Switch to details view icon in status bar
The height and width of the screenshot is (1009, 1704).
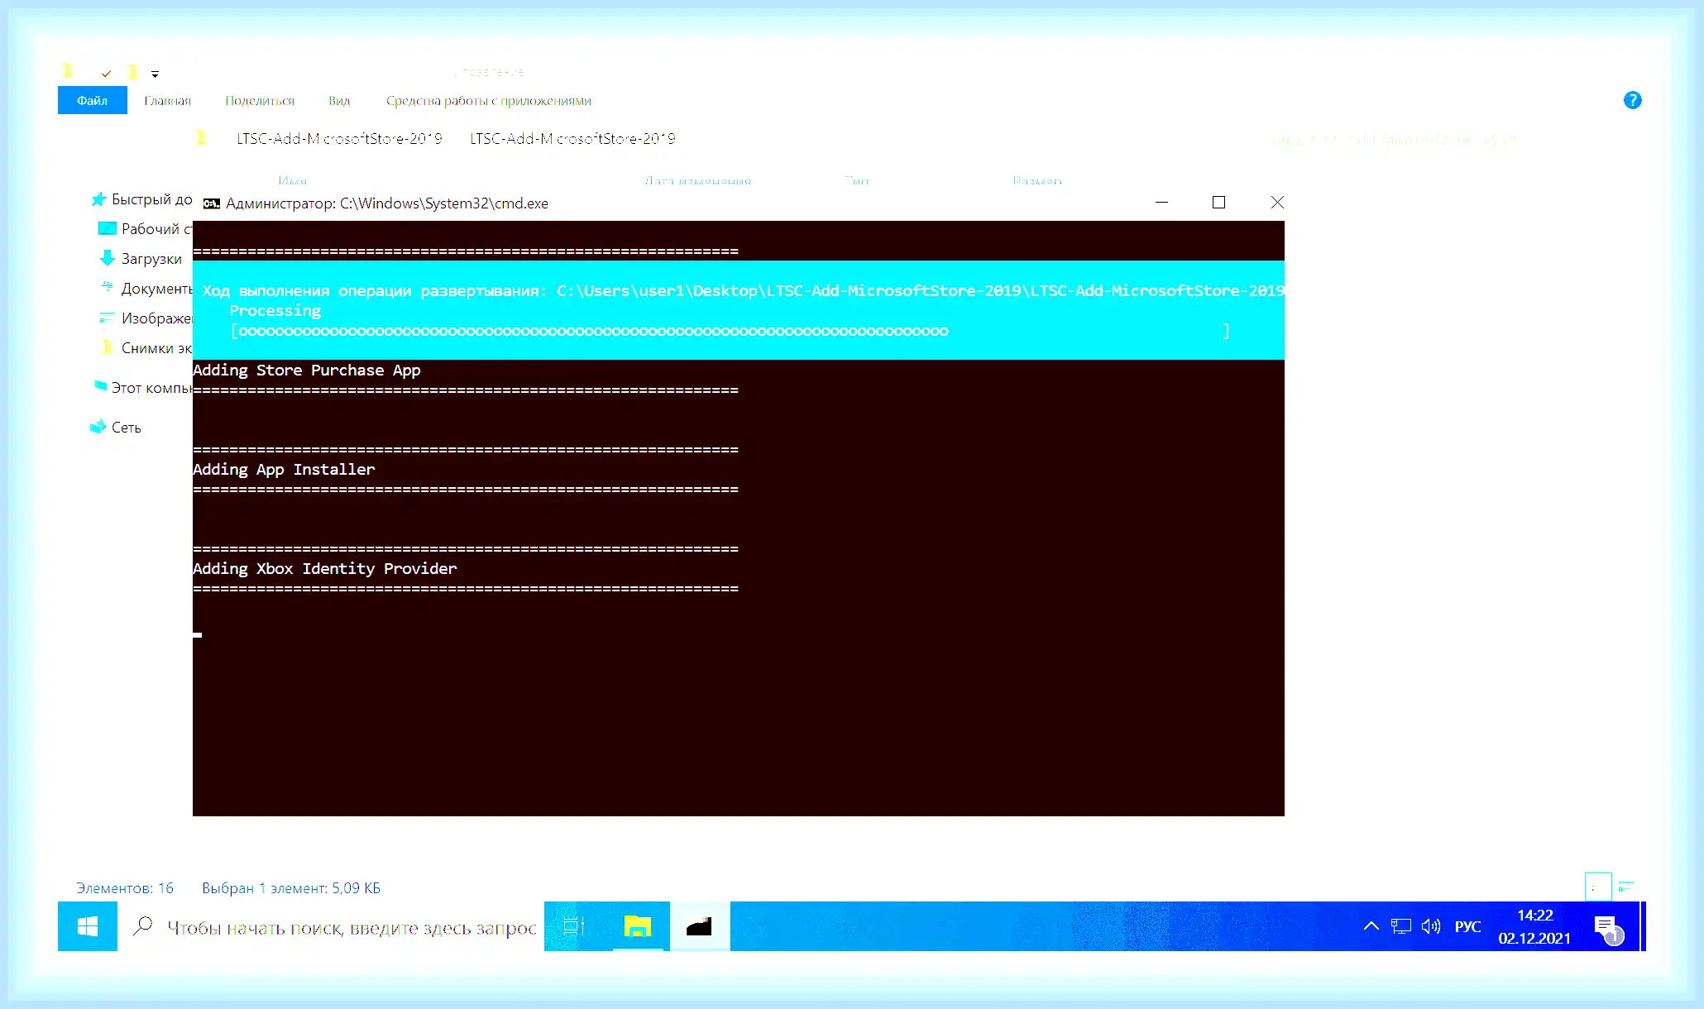1598,887
